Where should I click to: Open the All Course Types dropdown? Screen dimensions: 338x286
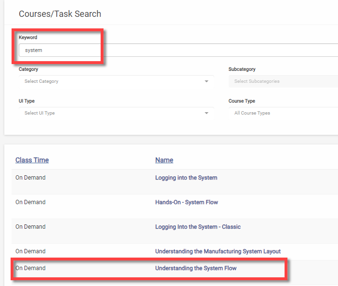pos(283,113)
